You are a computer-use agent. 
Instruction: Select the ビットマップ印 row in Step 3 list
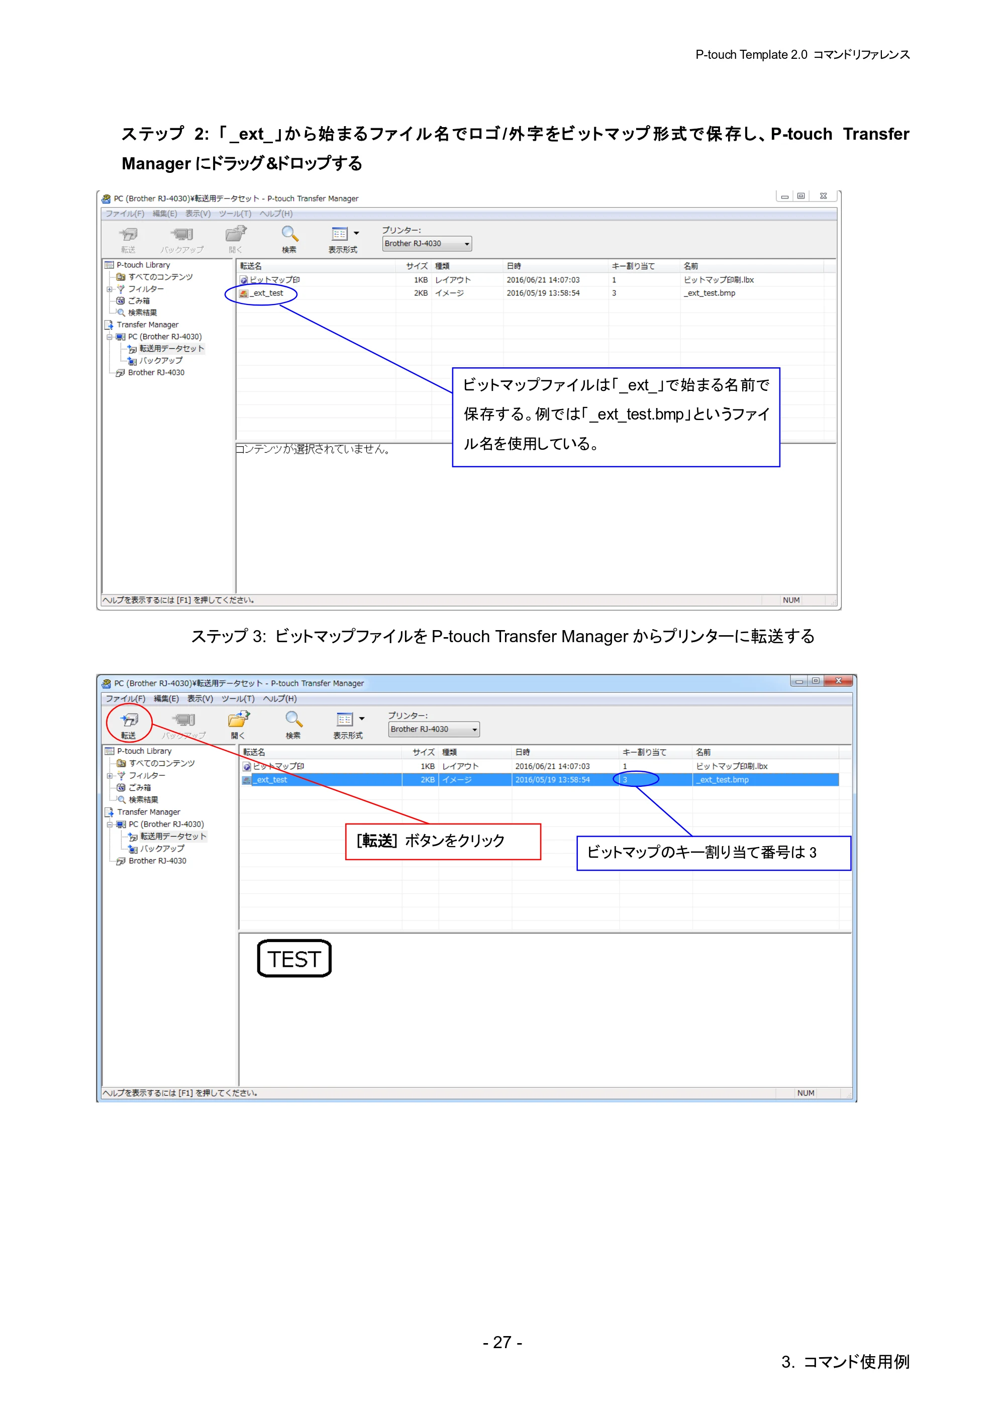tap(540, 767)
